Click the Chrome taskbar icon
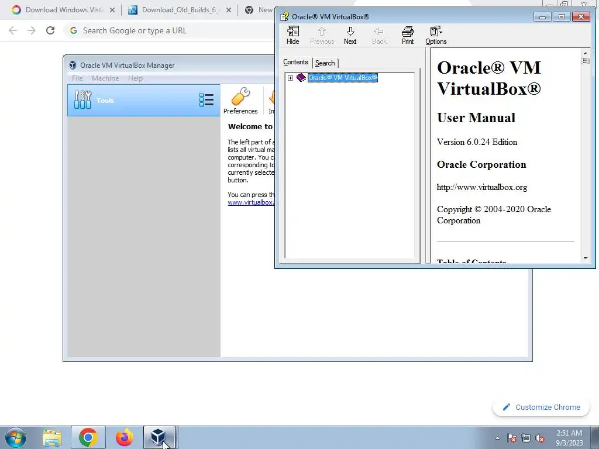This screenshot has width=599, height=449. coord(88,437)
